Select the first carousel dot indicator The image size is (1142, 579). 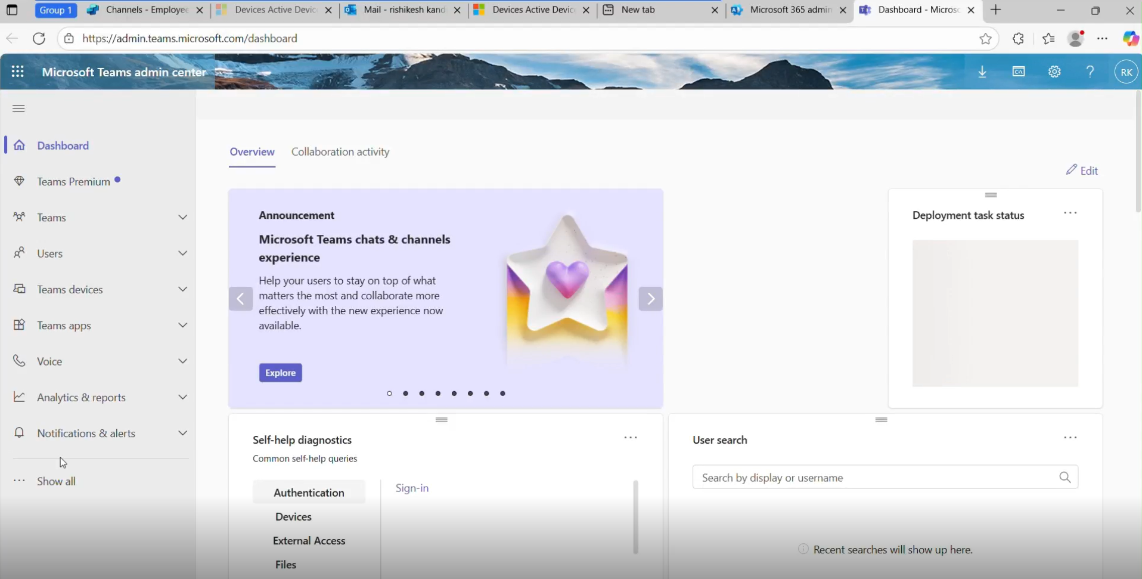point(389,394)
